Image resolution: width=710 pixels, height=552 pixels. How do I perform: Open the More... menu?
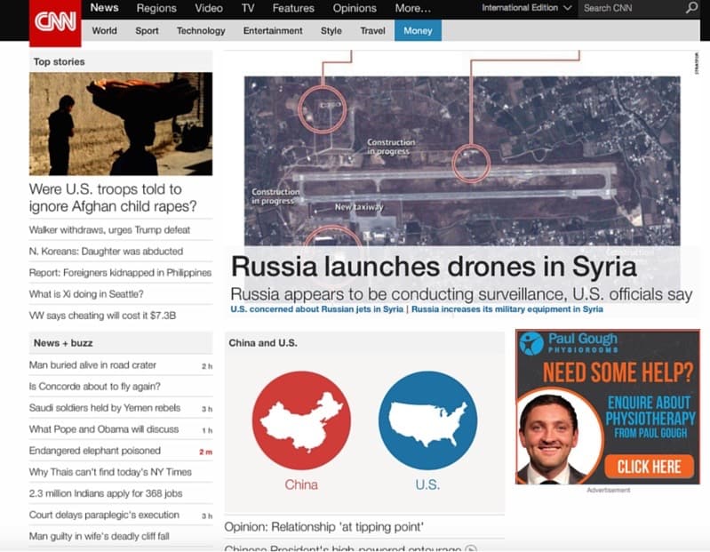point(413,8)
